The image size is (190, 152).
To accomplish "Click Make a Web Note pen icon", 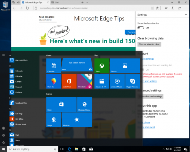I will tap(173, 8).
